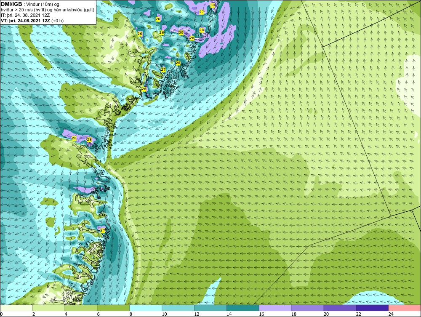Select the pink swatch above 24 m/s

pos(405,308)
